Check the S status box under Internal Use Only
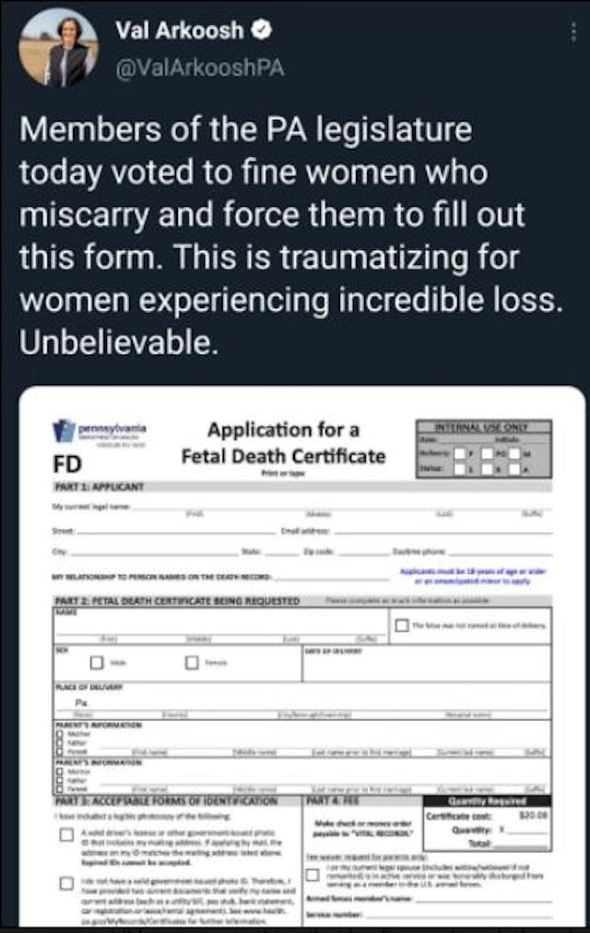 459,468
